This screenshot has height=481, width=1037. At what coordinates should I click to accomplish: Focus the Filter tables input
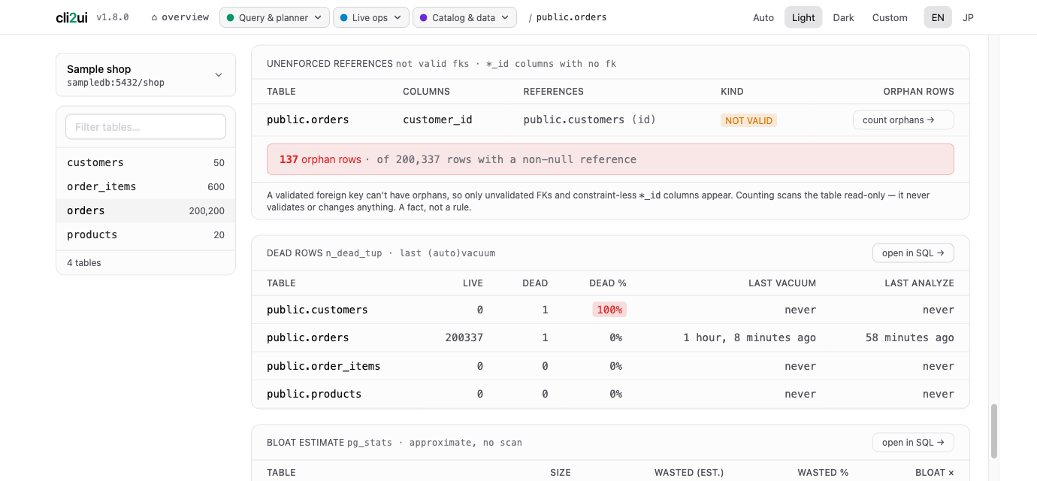(x=146, y=127)
